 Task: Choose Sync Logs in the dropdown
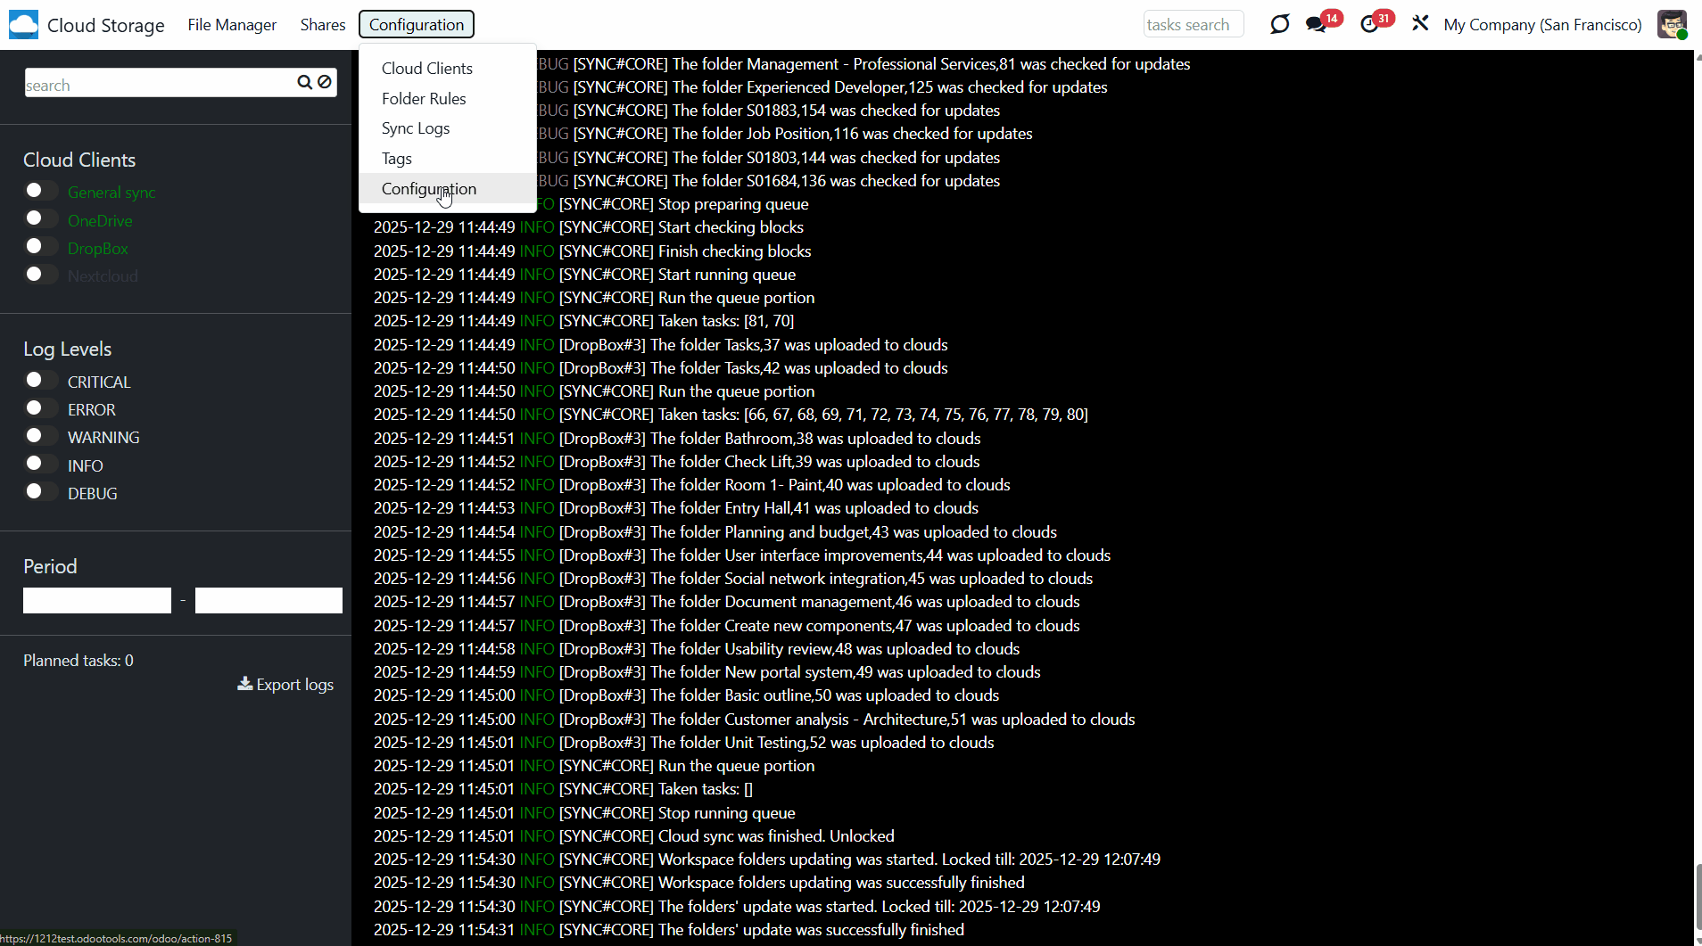coord(416,128)
